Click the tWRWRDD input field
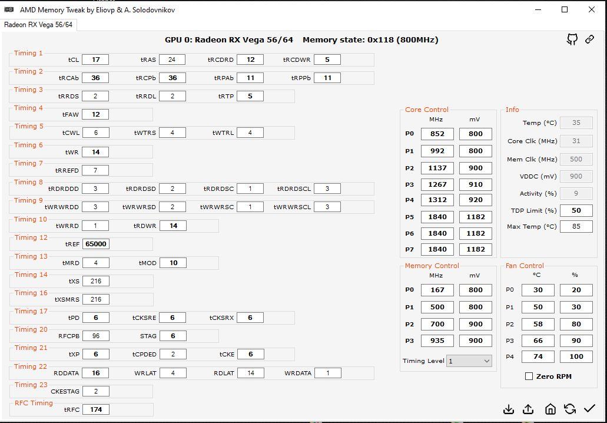This screenshot has height=423, width=607. coord(95,207)
